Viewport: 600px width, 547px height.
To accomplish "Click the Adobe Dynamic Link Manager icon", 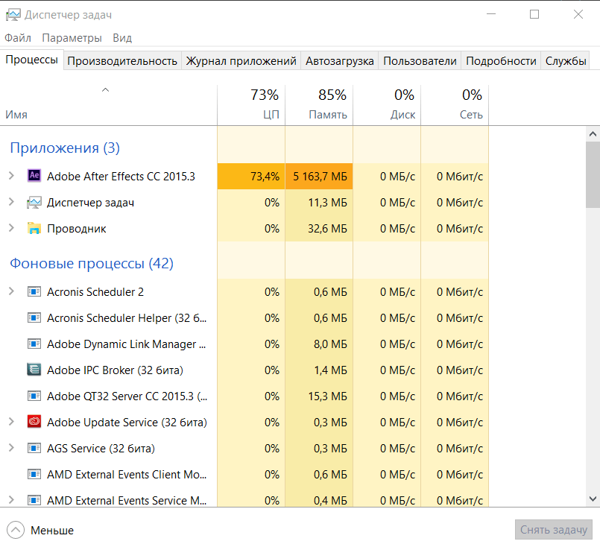I will pos(34,344).
